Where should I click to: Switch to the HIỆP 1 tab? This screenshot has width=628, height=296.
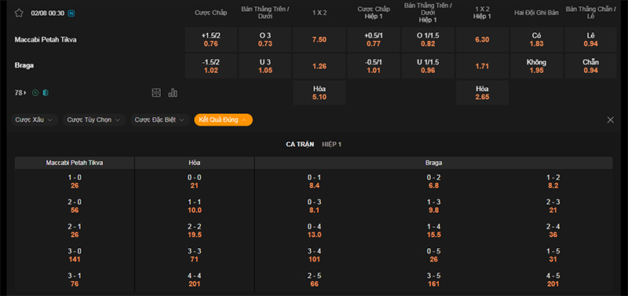331,144
